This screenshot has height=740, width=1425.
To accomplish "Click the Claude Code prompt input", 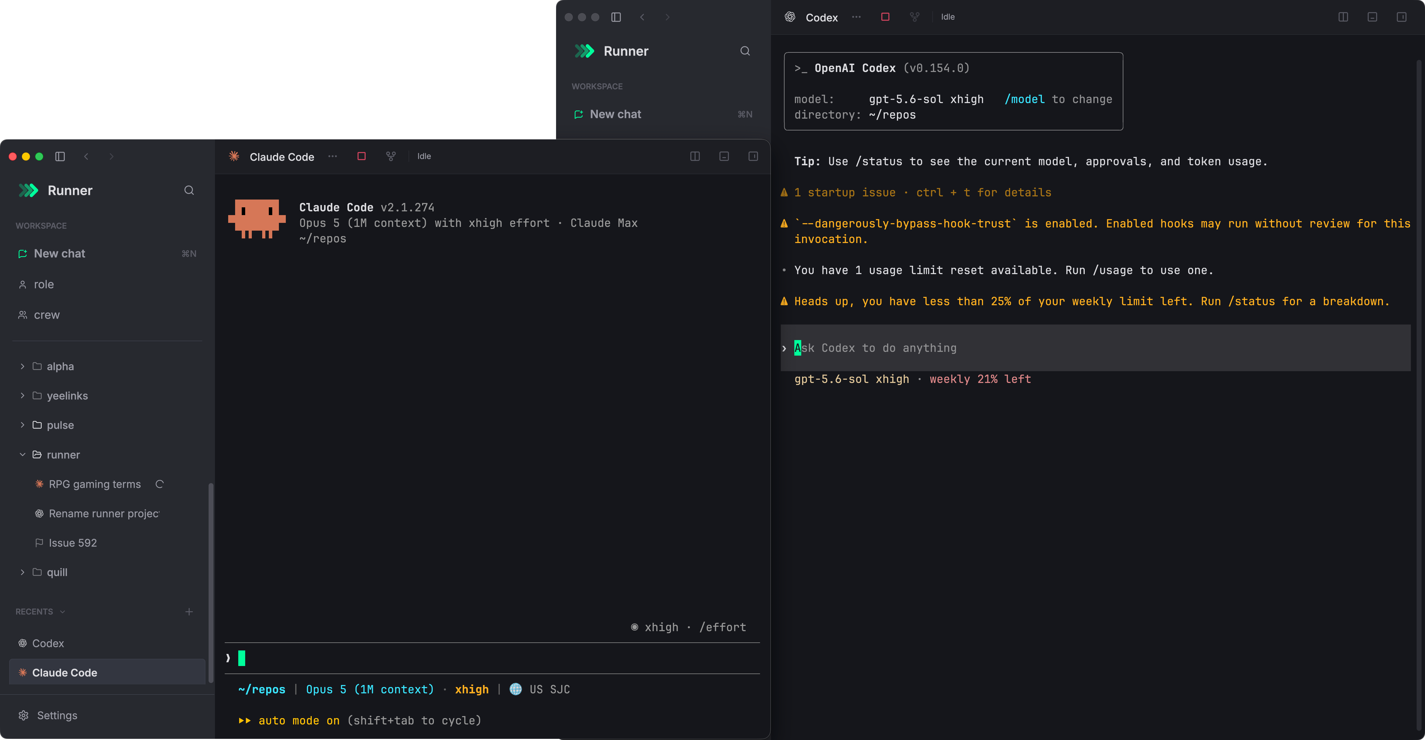I will 492,658.
